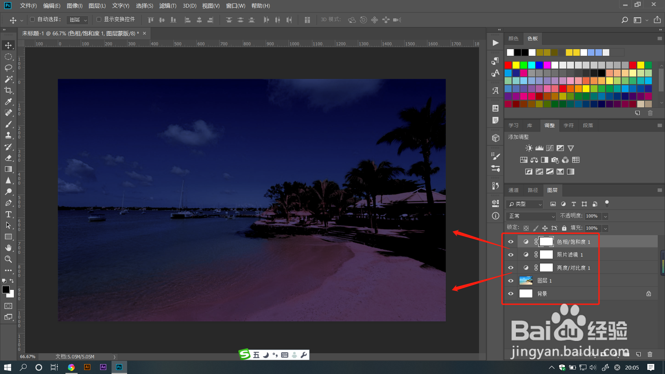Select the Crop tool
The image size is (665, 374).
coord(8,90)
